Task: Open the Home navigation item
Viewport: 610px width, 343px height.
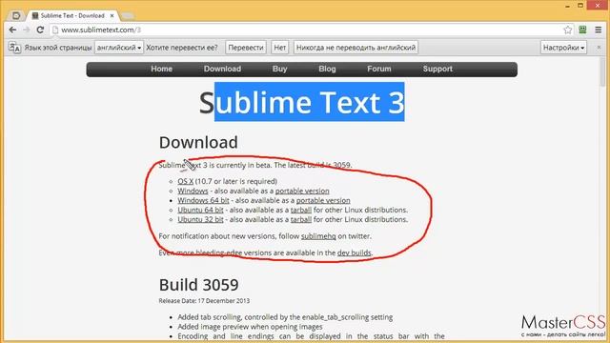Action: pos(161,69)
